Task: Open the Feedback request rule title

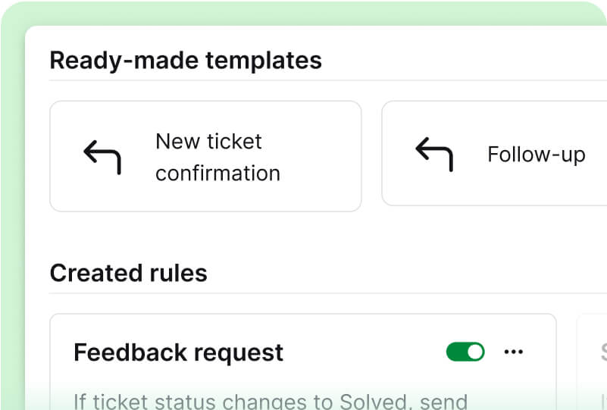Action: pos(178,352)
